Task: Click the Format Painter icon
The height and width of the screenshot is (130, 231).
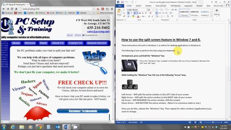Action: point(124,16)
